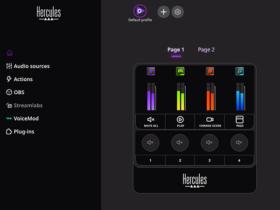280x210 pixels.
Task: Select the purple channel icon on mixer
Action: [151, 71]
